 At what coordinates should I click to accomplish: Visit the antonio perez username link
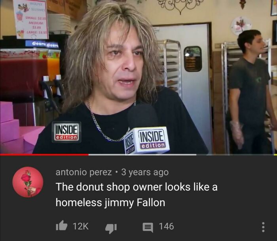click(x=84, y=172)
